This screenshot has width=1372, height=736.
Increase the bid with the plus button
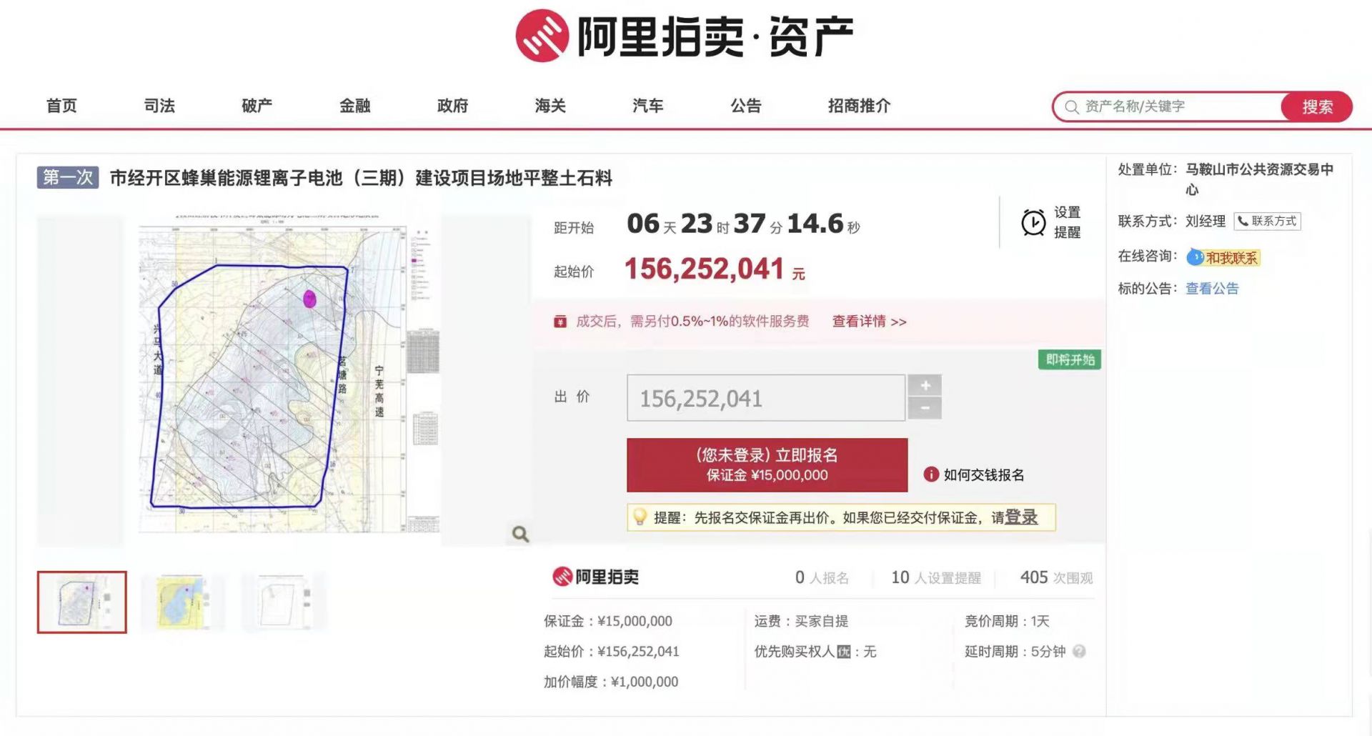[925, 386]
